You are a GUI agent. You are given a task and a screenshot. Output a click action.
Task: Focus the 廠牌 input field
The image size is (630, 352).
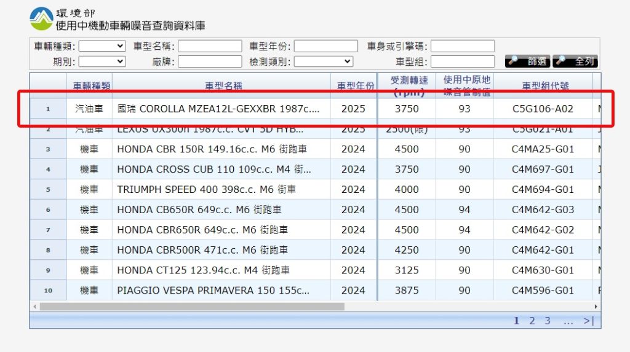[x=210, y=61]
